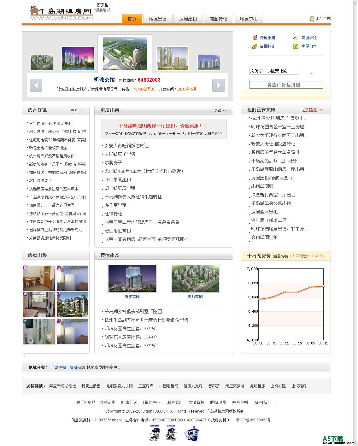This screenshot has height=446, width=358.
Task: Open featured listing 千岛湖辉照山两房一厅出租
Action: point(162,126)
